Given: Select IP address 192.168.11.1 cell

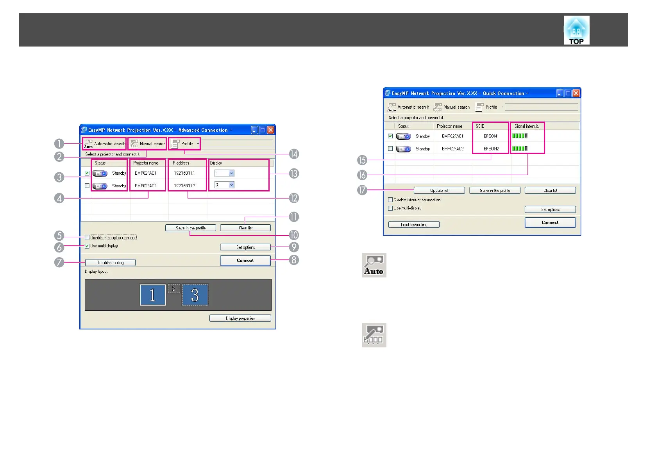Looking at the screenshot, I should coord(184,173).
